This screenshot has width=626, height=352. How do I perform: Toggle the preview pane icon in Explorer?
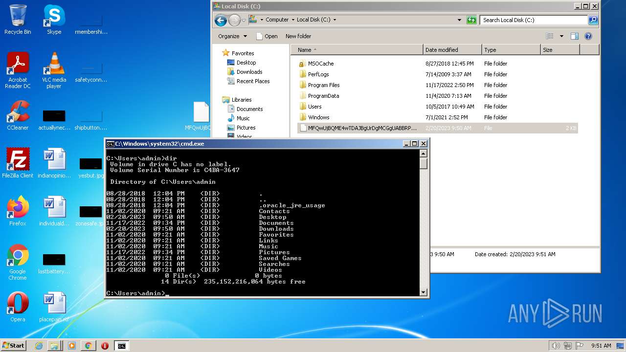(575, 36)
